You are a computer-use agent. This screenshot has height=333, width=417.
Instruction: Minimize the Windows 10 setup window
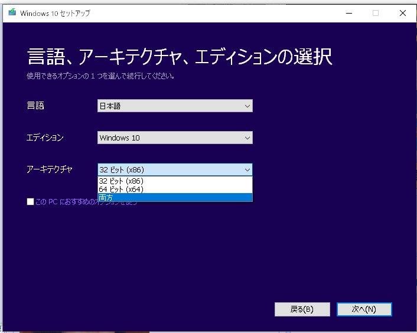[x=349, y=13]
